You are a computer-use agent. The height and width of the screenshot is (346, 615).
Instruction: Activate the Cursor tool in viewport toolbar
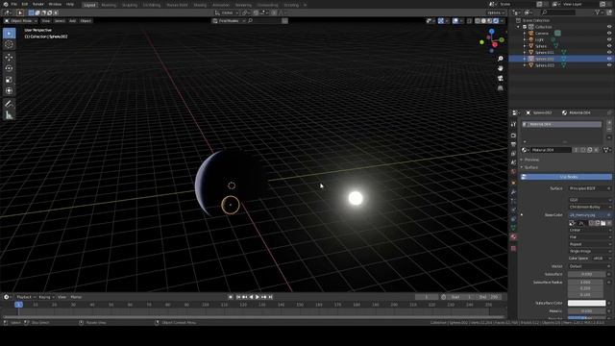9,44
